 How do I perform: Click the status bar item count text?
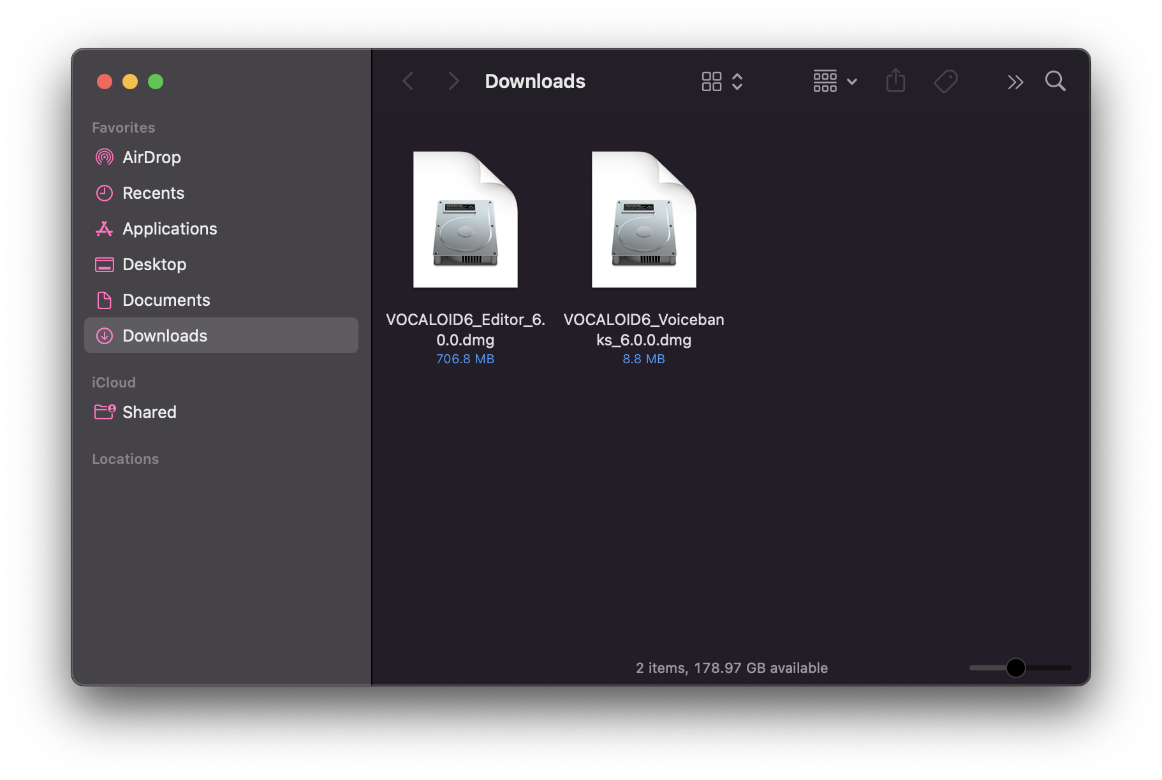[732, 668]
